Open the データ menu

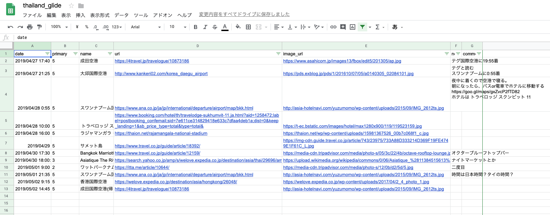click(x=121, y=15)
